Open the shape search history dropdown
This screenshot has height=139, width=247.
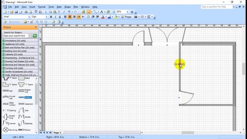pyautogui.click(x=30, y=36)
